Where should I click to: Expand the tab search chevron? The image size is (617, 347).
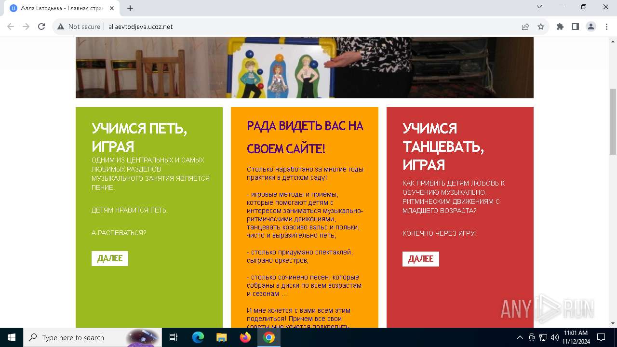[539, 7]
